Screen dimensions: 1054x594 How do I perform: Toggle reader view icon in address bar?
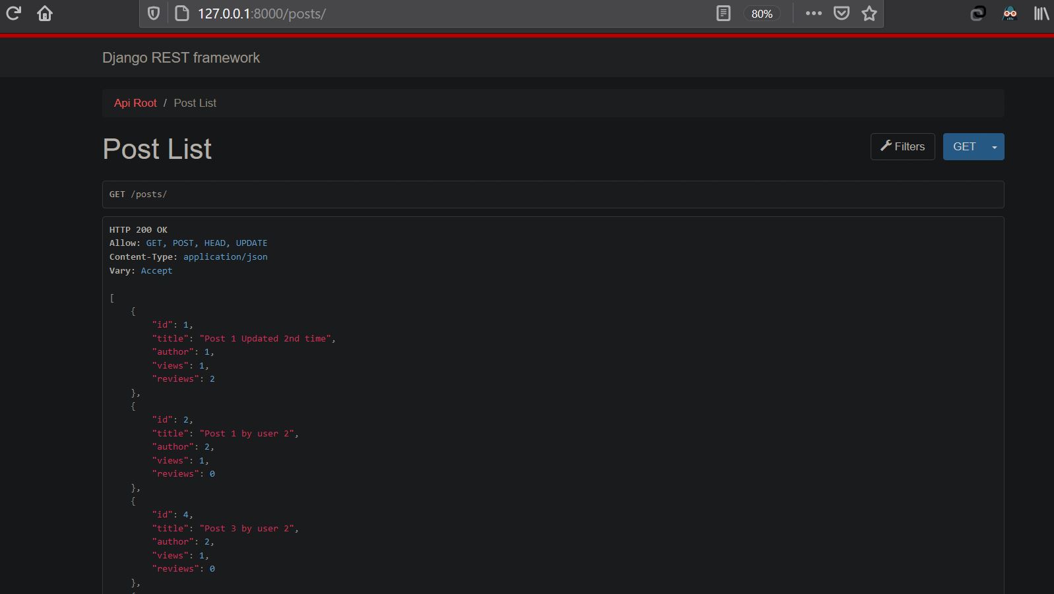coord(724,13)
